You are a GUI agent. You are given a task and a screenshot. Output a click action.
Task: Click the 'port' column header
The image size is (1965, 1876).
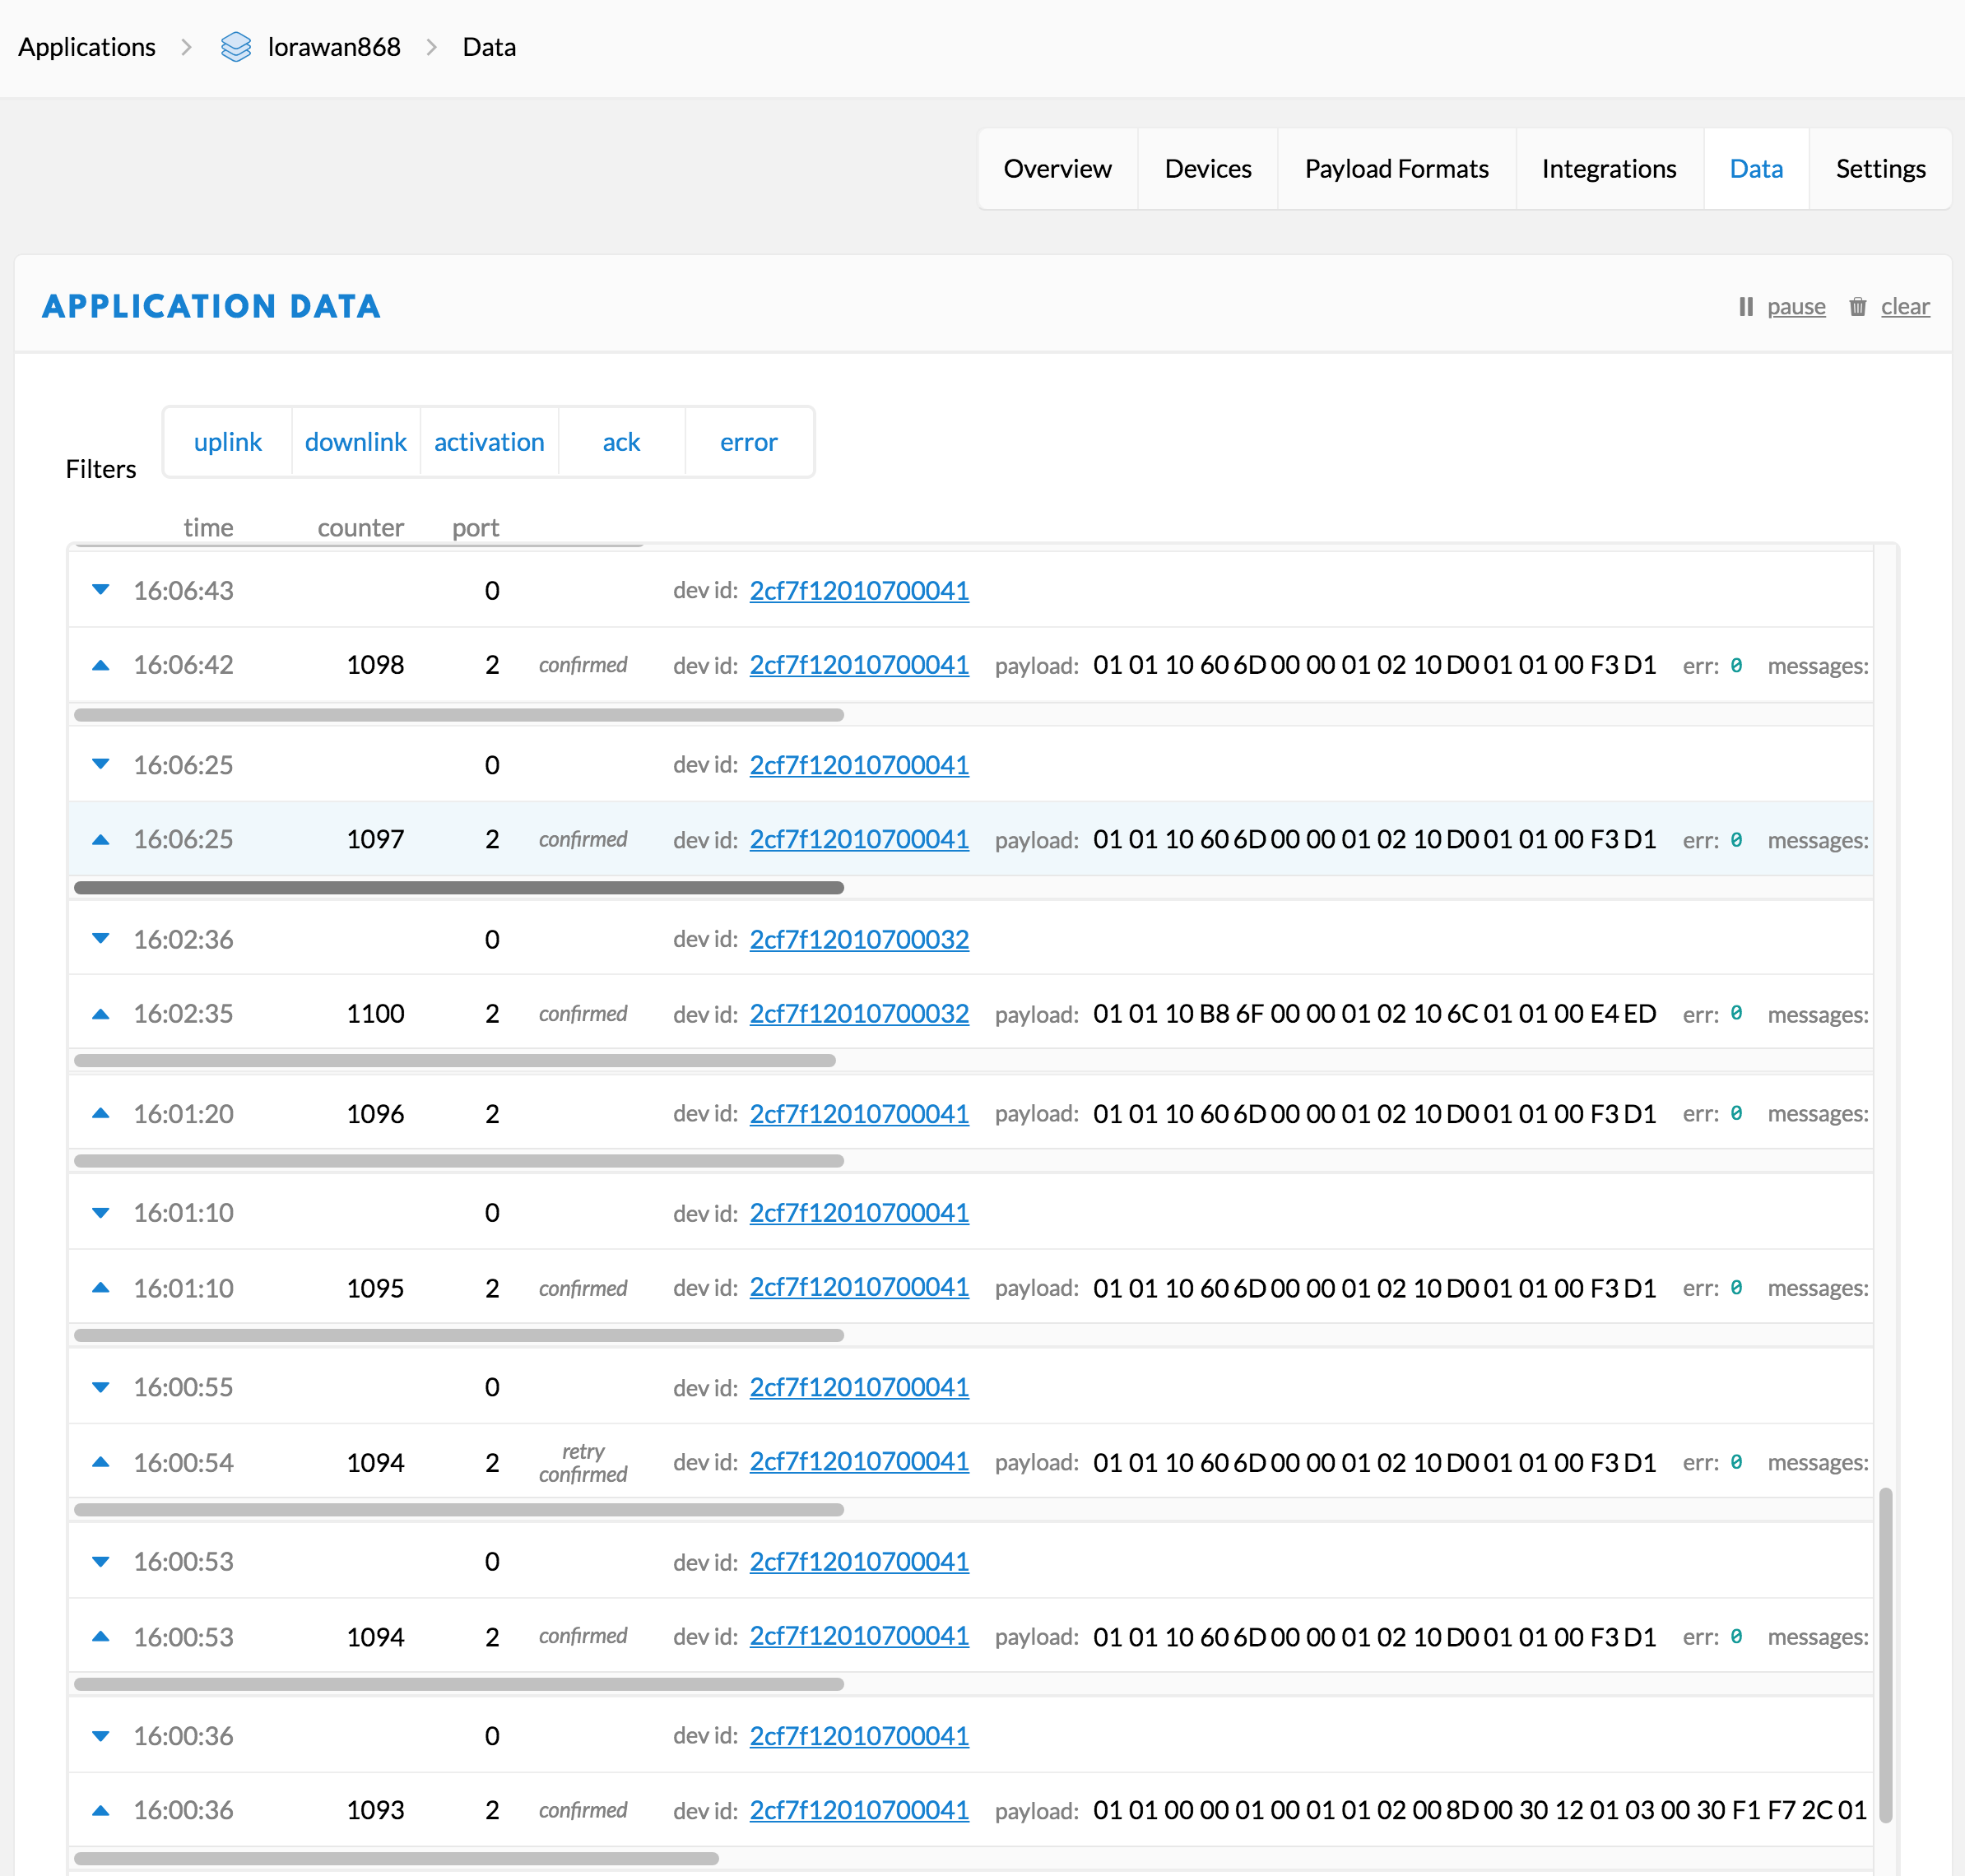(x=475, y=527)
